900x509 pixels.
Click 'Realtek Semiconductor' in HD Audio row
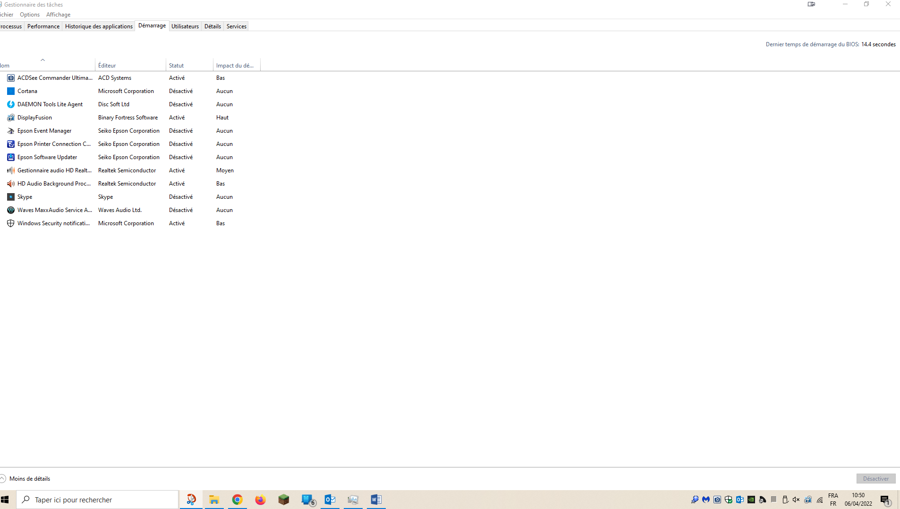(127, 184)
